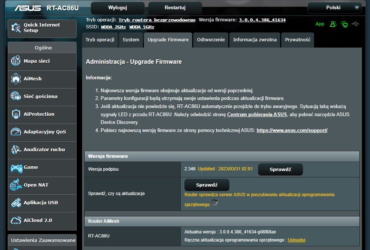This screenshot has width=370, height=250.
Task: Open the Centrum pobierania ASUS link
Action: tap(257, 114)
